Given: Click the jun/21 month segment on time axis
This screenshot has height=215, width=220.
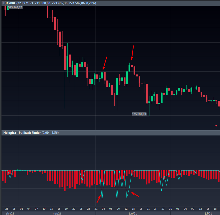Looking at the screenshot, I should point(133,213).
